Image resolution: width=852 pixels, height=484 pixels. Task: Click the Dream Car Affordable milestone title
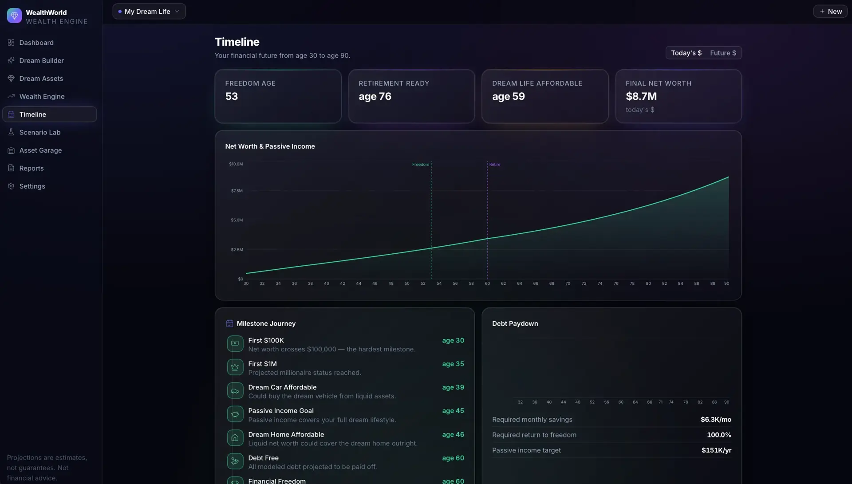[282, 387]
